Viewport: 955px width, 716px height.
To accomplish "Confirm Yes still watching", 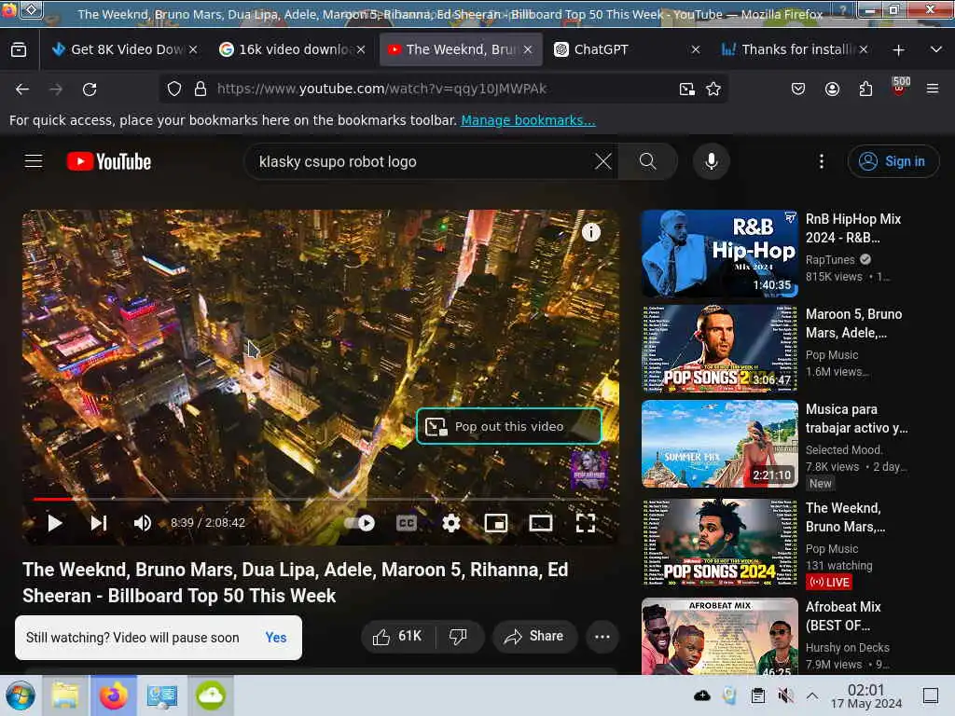I will (x=276, y=638).
